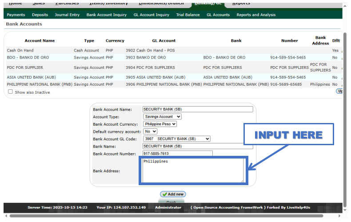Open the Default currency account dropdown

click(x=150, y=131)
